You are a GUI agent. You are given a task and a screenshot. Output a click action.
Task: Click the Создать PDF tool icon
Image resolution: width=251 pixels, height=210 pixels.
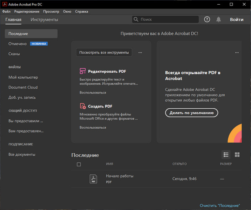[83, 106]
